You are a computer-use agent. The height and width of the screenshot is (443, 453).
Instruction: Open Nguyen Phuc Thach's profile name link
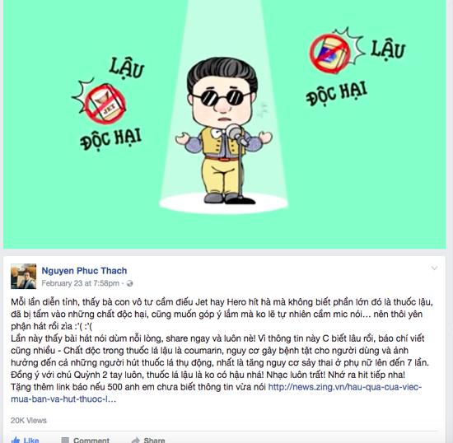tap(84, 271)
